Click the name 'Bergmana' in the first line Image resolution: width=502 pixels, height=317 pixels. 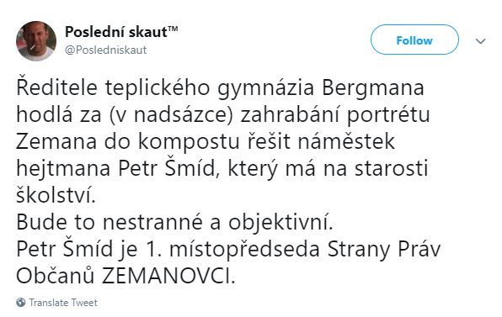click(373, 88)
